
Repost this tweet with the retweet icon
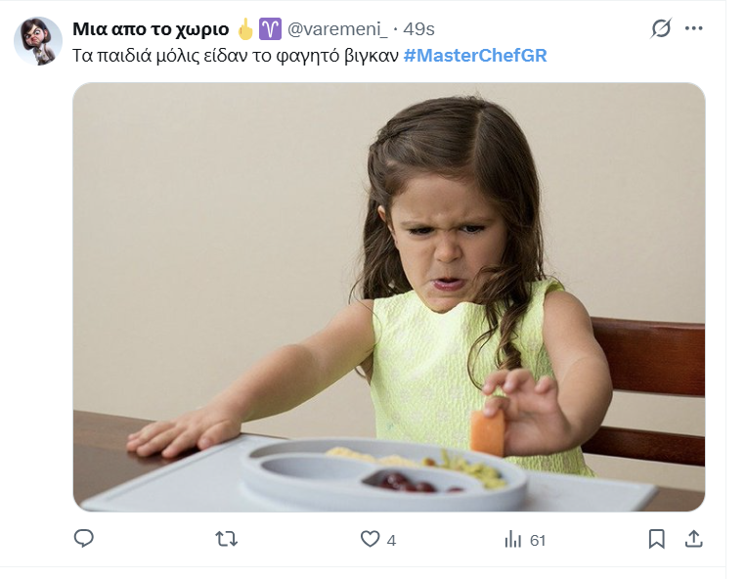226,539
